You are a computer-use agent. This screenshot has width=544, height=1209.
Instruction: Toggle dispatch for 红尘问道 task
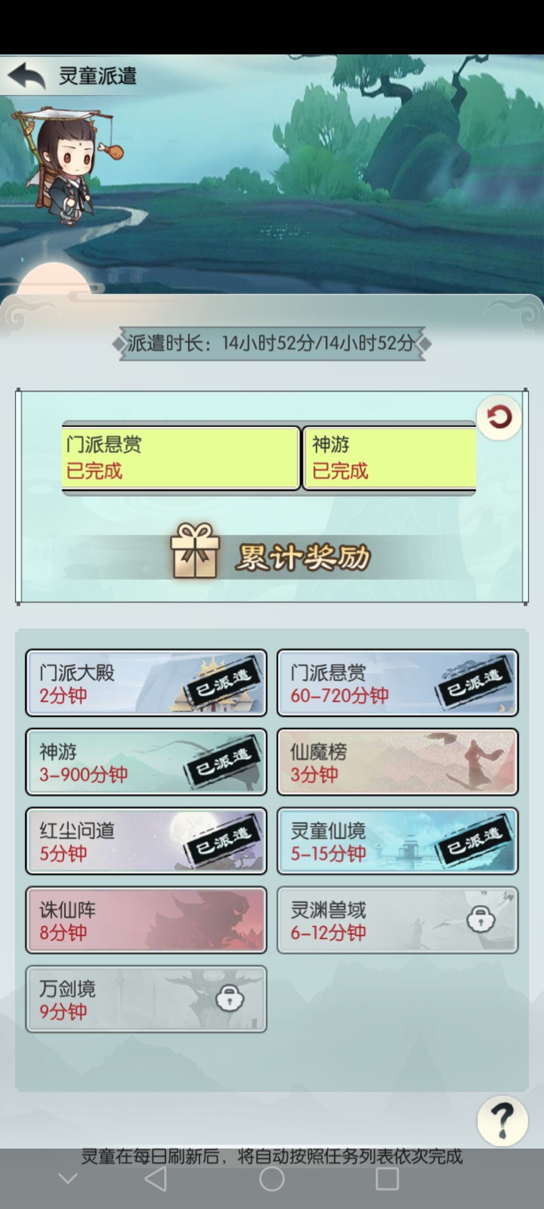pos(146,841)
